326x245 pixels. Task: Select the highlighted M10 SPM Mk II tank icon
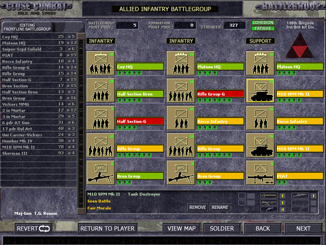[260, 90]
